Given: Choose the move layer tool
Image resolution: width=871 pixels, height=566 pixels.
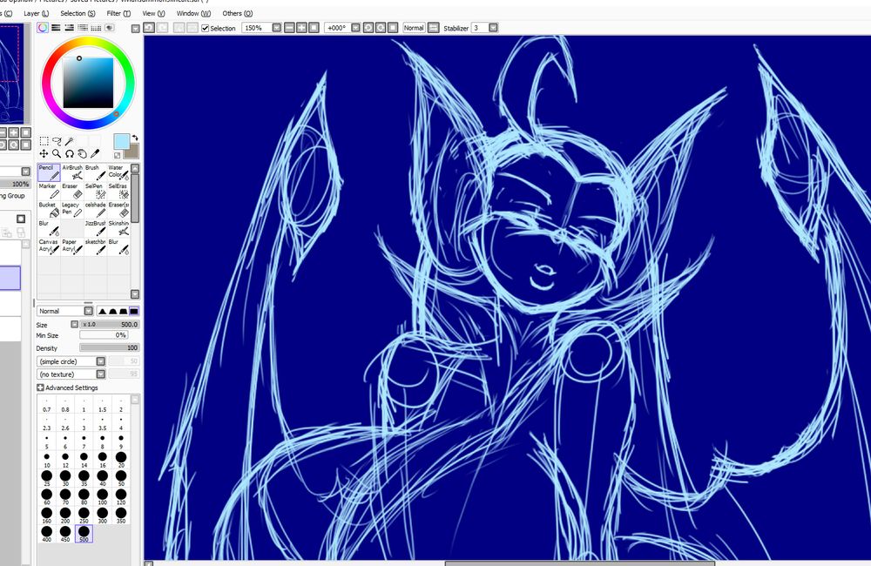Looking at the screenshot, I should [44, 154].
